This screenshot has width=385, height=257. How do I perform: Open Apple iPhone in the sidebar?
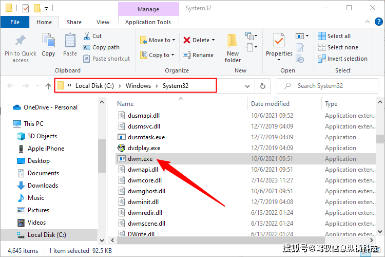(x=41, y=149)
